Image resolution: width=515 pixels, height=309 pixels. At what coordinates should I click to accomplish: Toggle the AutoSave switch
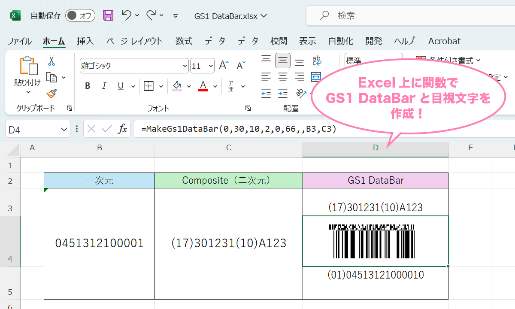click(80, 16)
